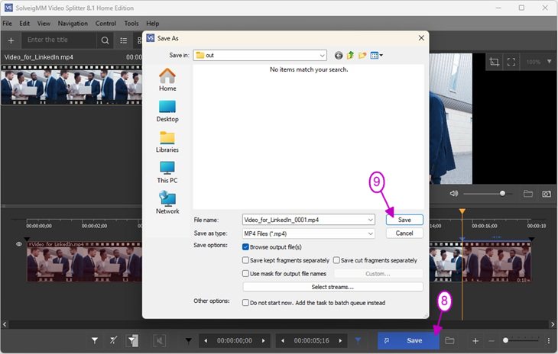This screenshot has width=558, height=354.
Task: Step current position time forward
Action: pyautogui.click(x=264, y=341)
